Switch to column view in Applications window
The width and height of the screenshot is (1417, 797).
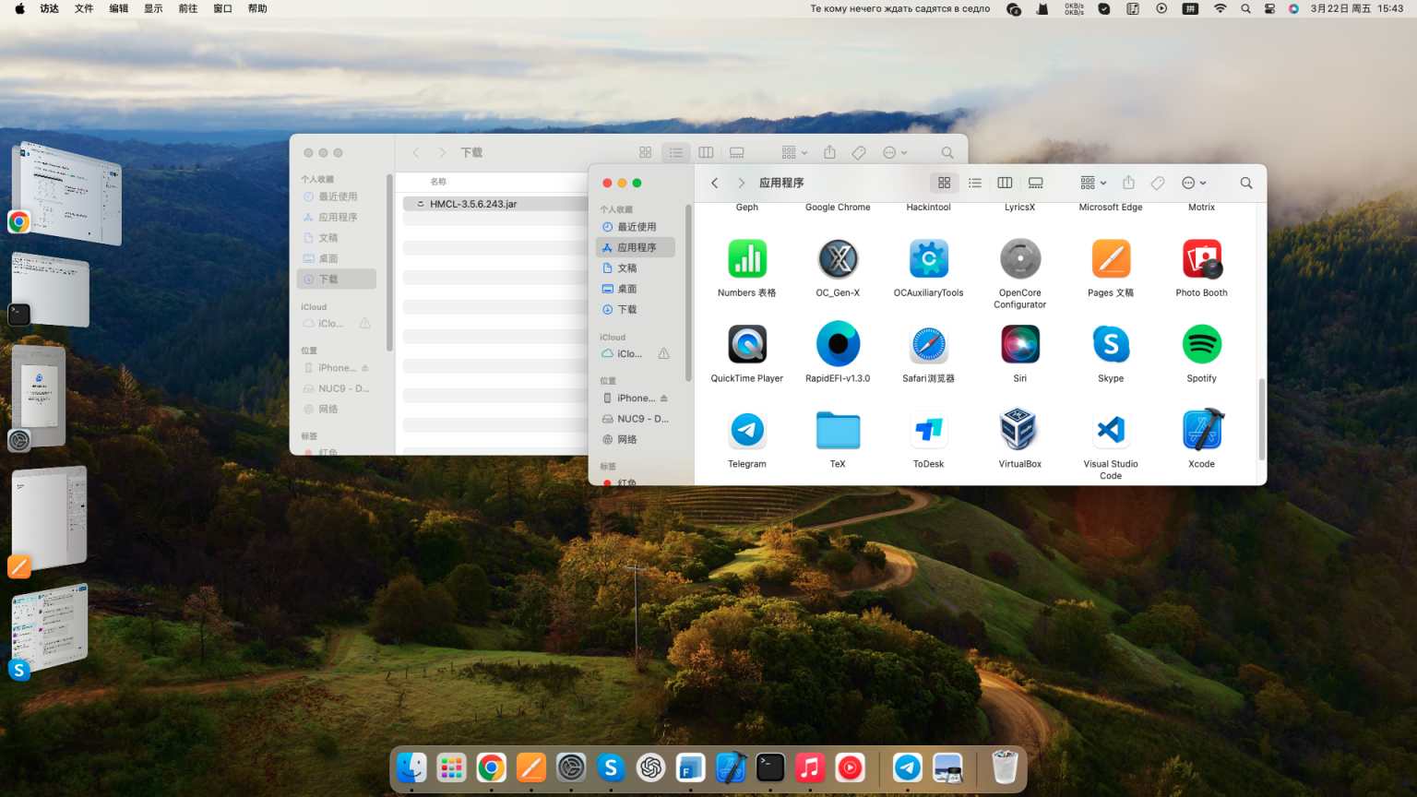tap(1005, 183)
